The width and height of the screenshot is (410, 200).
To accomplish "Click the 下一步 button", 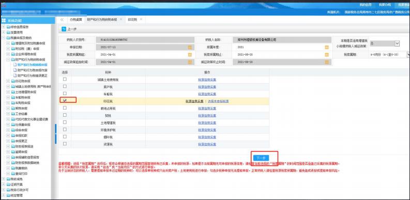I will coord(261,158).
